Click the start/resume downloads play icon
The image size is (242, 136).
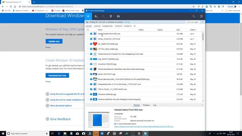click(x=96, y=16)
